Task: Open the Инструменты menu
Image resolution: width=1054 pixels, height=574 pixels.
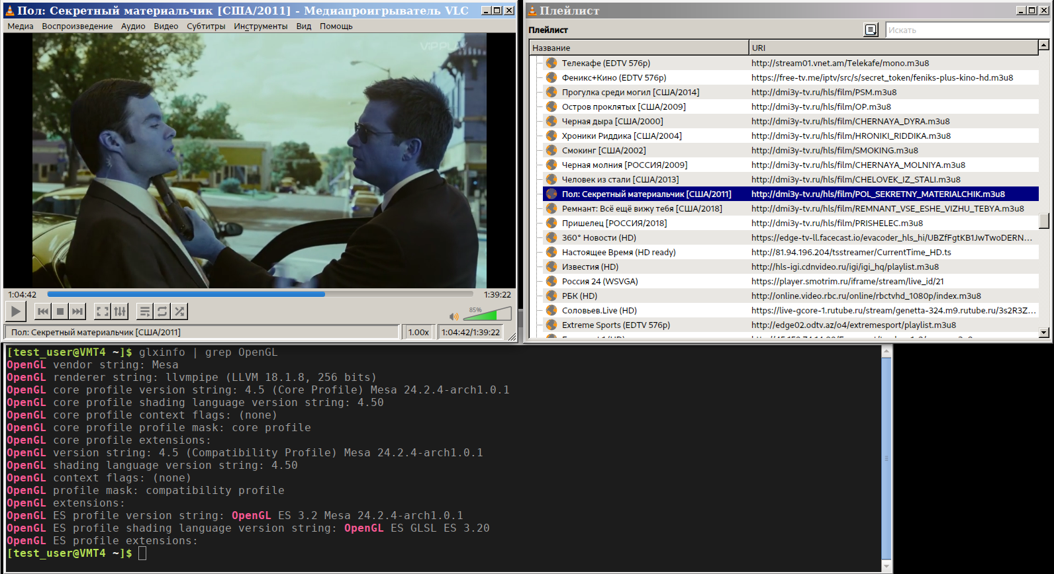Action: coord(261,26)
